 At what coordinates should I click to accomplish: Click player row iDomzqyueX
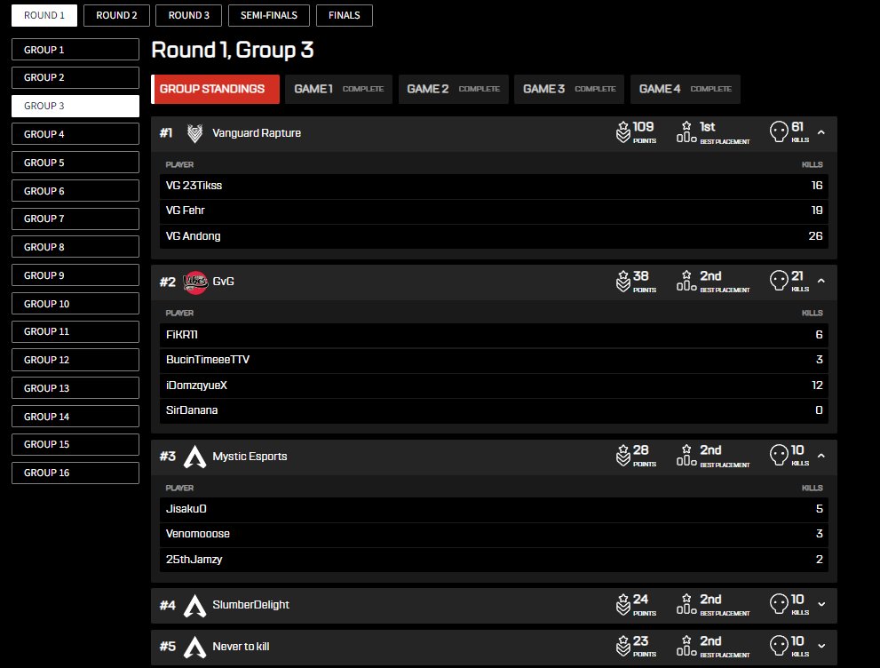[x=494, y=386]
